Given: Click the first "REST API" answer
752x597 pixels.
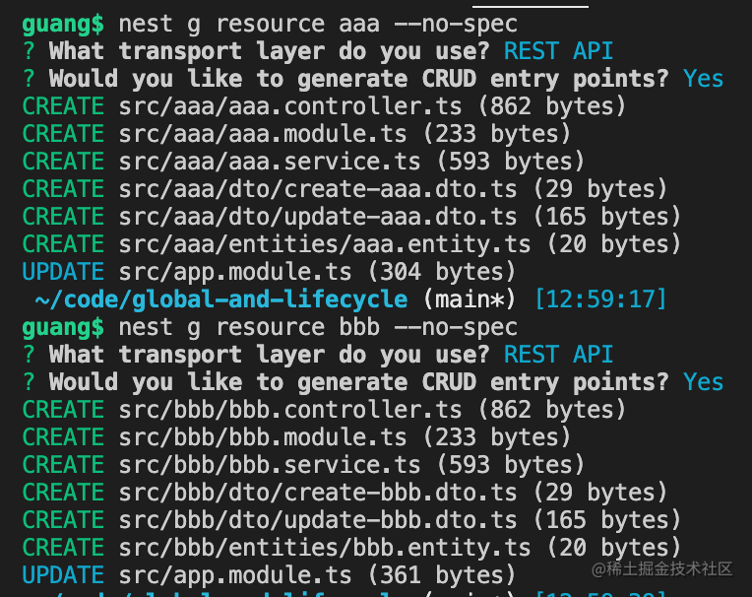Looking at the screenshot, I should point(558,51).
